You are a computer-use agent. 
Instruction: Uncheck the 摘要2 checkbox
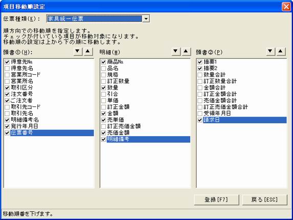point(200,68)
